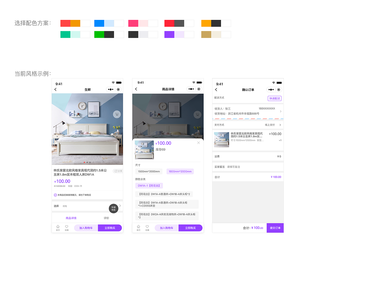Open the more menu dots on 商品详情 page
Screen dimensions: 365x285
point(191,89)
